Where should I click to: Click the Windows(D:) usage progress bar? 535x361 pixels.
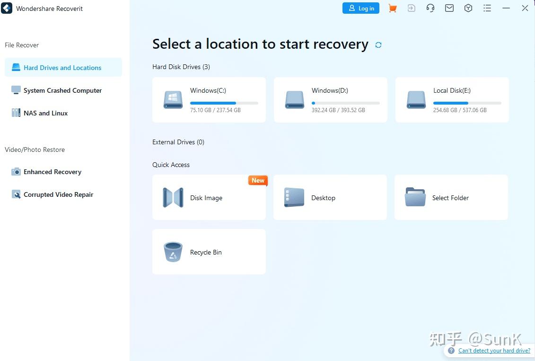click(x=345, y=103)
